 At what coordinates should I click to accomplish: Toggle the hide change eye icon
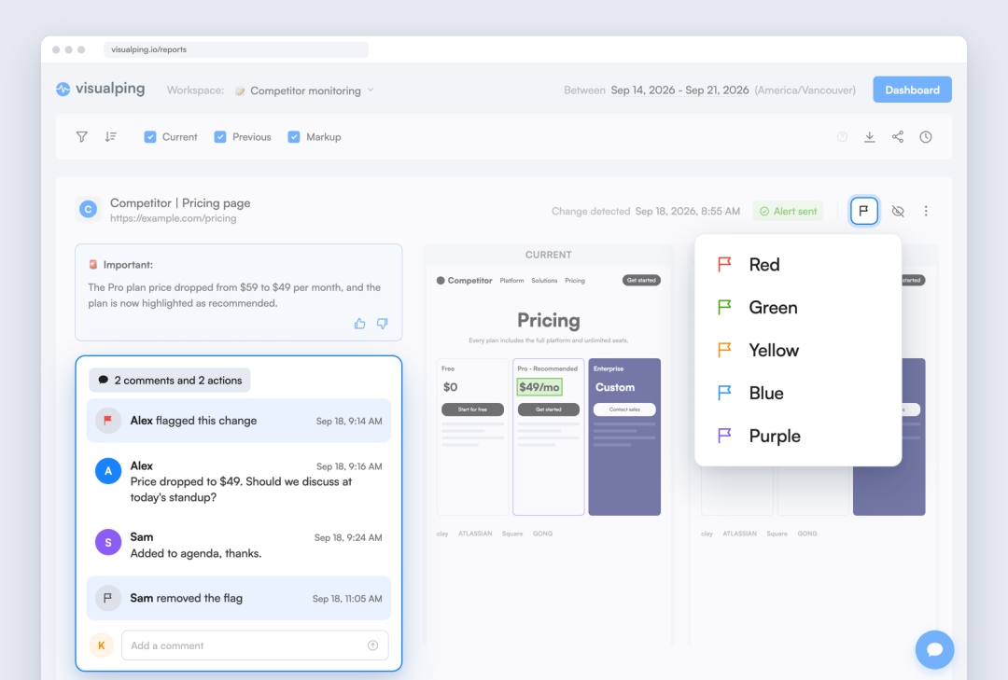coord(898,211)
